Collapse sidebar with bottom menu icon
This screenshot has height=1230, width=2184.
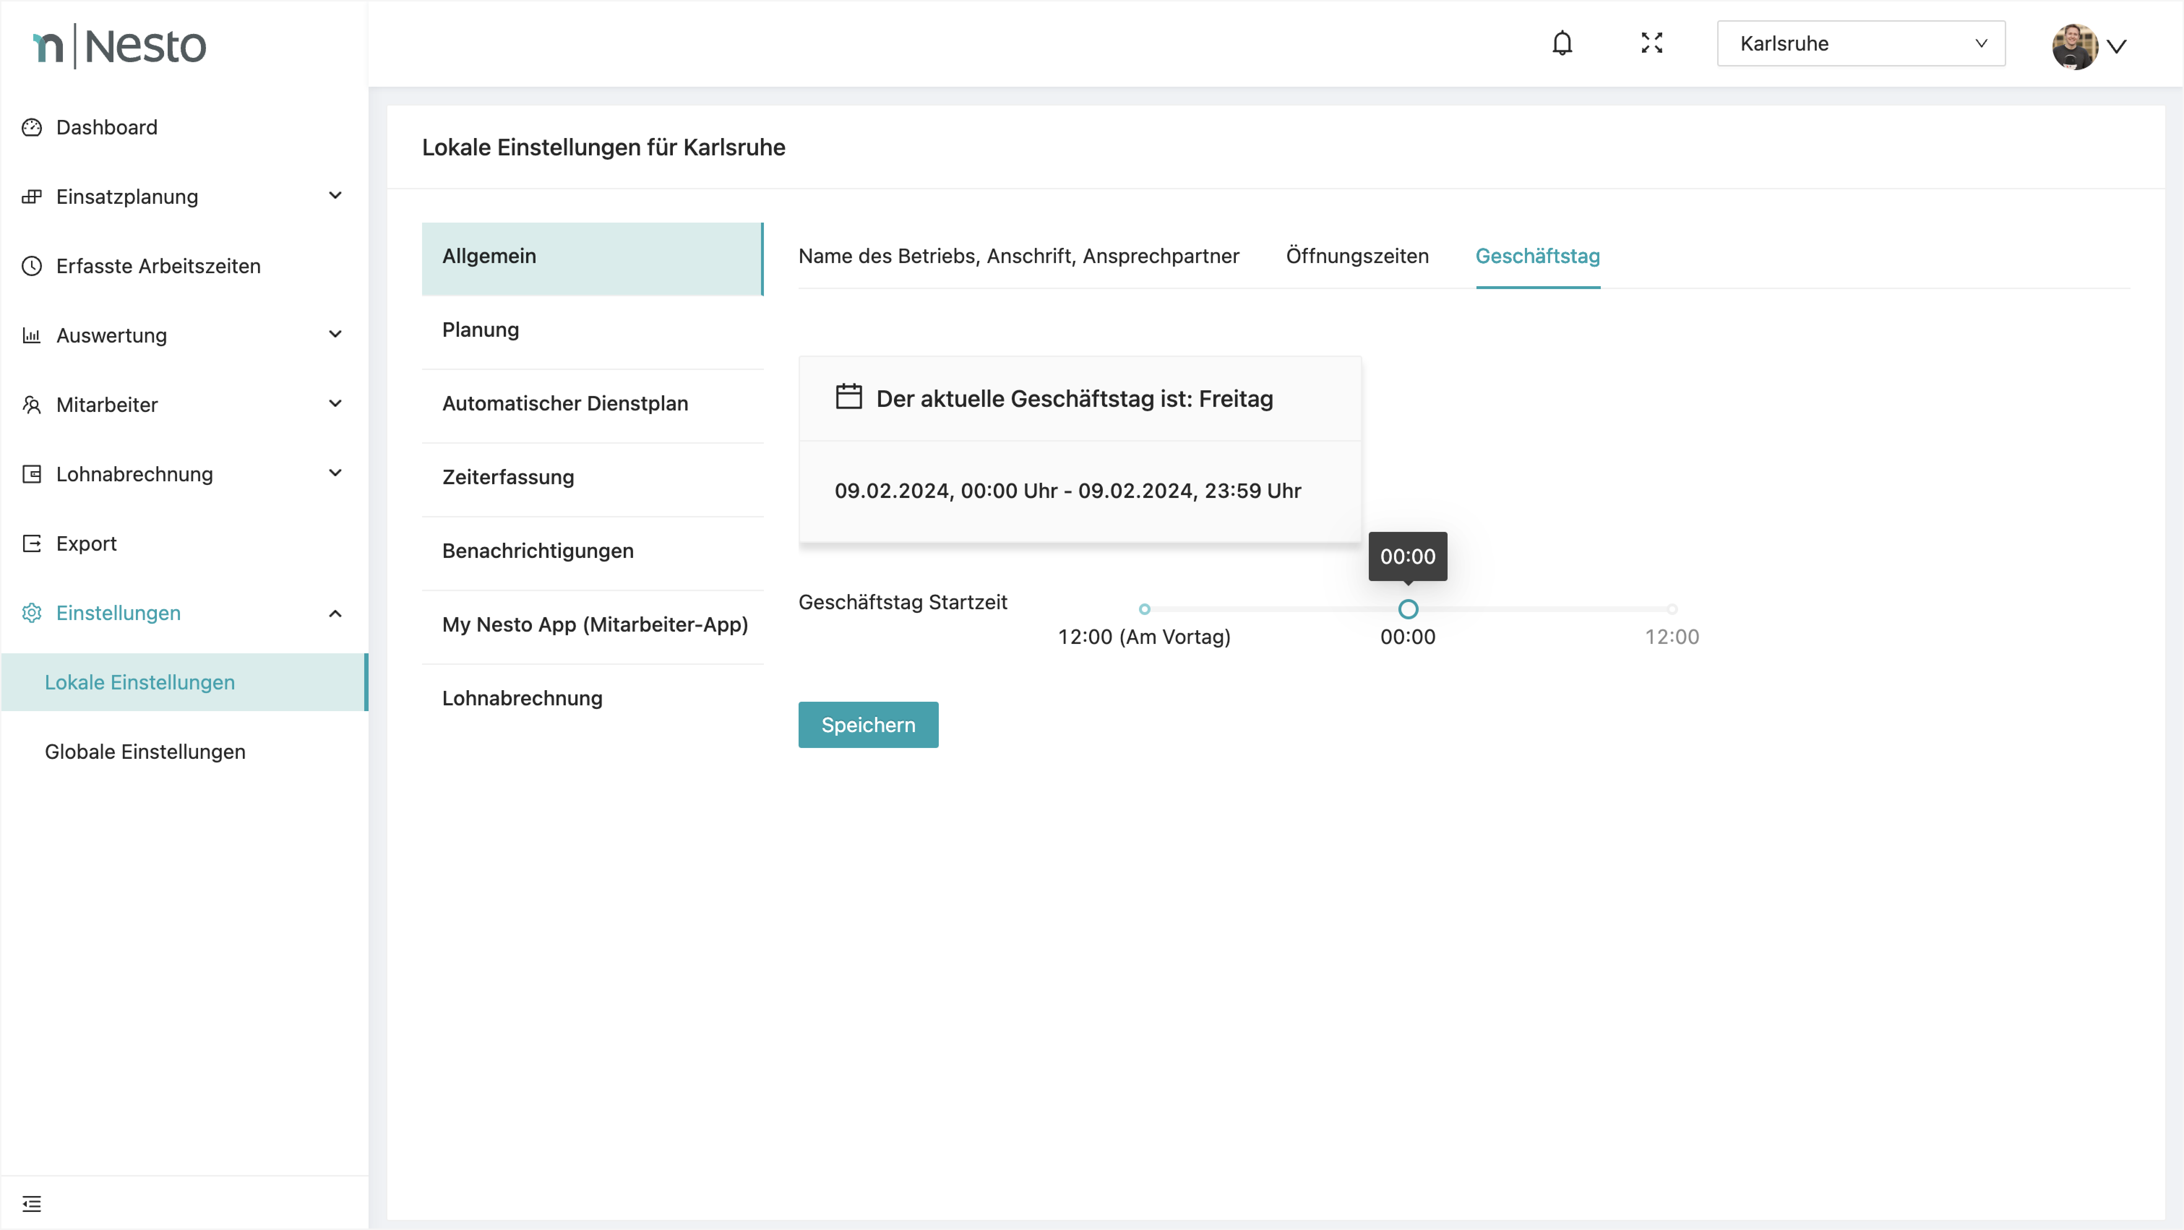pyautogui.click(x=31, y=1203)
